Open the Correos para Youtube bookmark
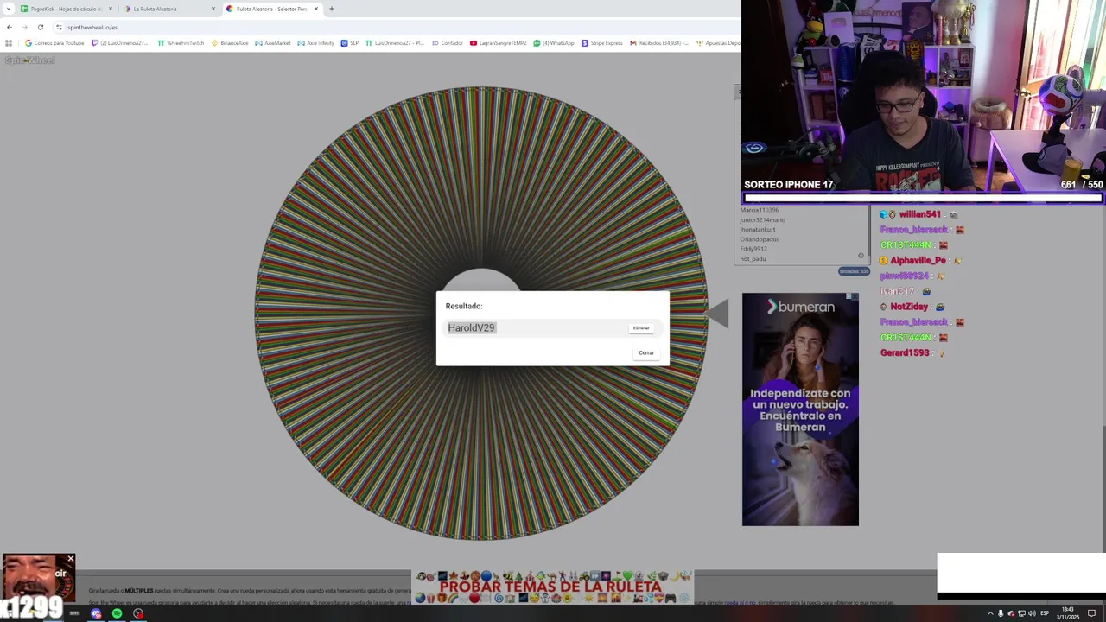 point(54,43)
